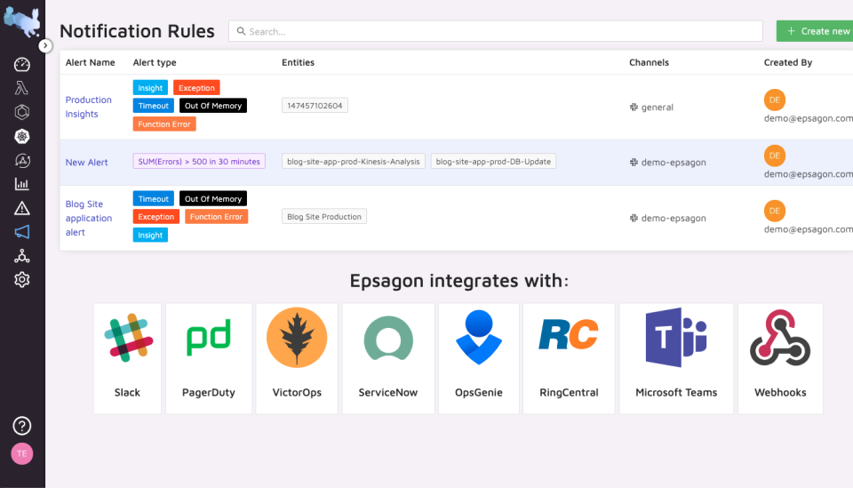The width and height of the screenshot is (853, 488).
Task: Open the bar chart metrics sidebar icon
Action: pos(22,184)
